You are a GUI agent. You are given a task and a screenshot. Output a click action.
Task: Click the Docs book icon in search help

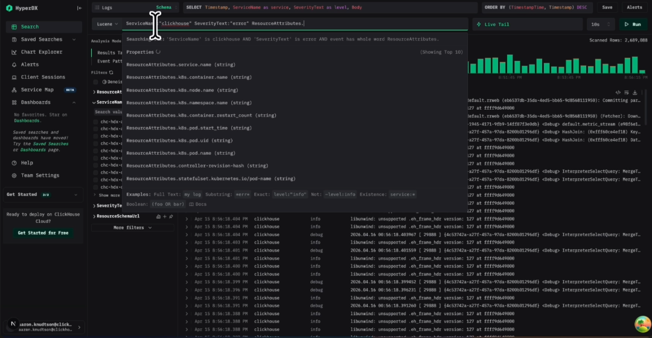[191, 204]
